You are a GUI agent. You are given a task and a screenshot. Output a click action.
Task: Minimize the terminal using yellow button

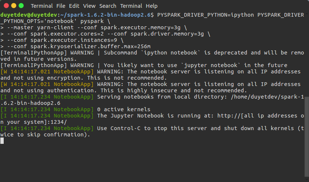[14, 6]
